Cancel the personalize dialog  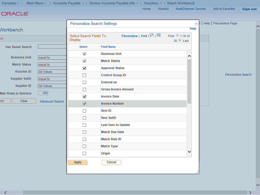[x=111, y=162]
